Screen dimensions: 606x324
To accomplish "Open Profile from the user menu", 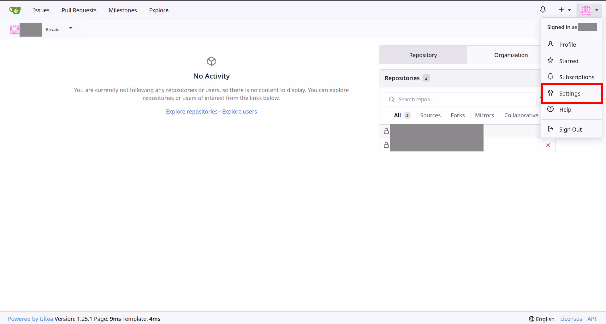I will click(x=567, y=45).
